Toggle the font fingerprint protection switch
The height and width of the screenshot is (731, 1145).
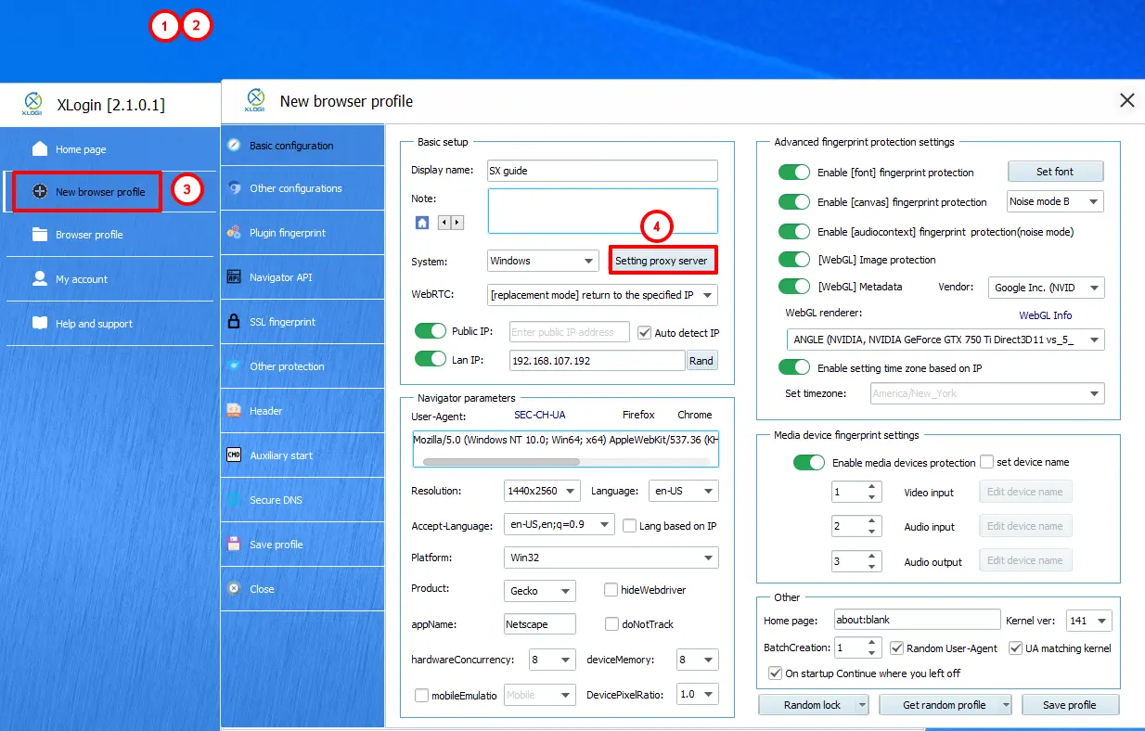794,173
